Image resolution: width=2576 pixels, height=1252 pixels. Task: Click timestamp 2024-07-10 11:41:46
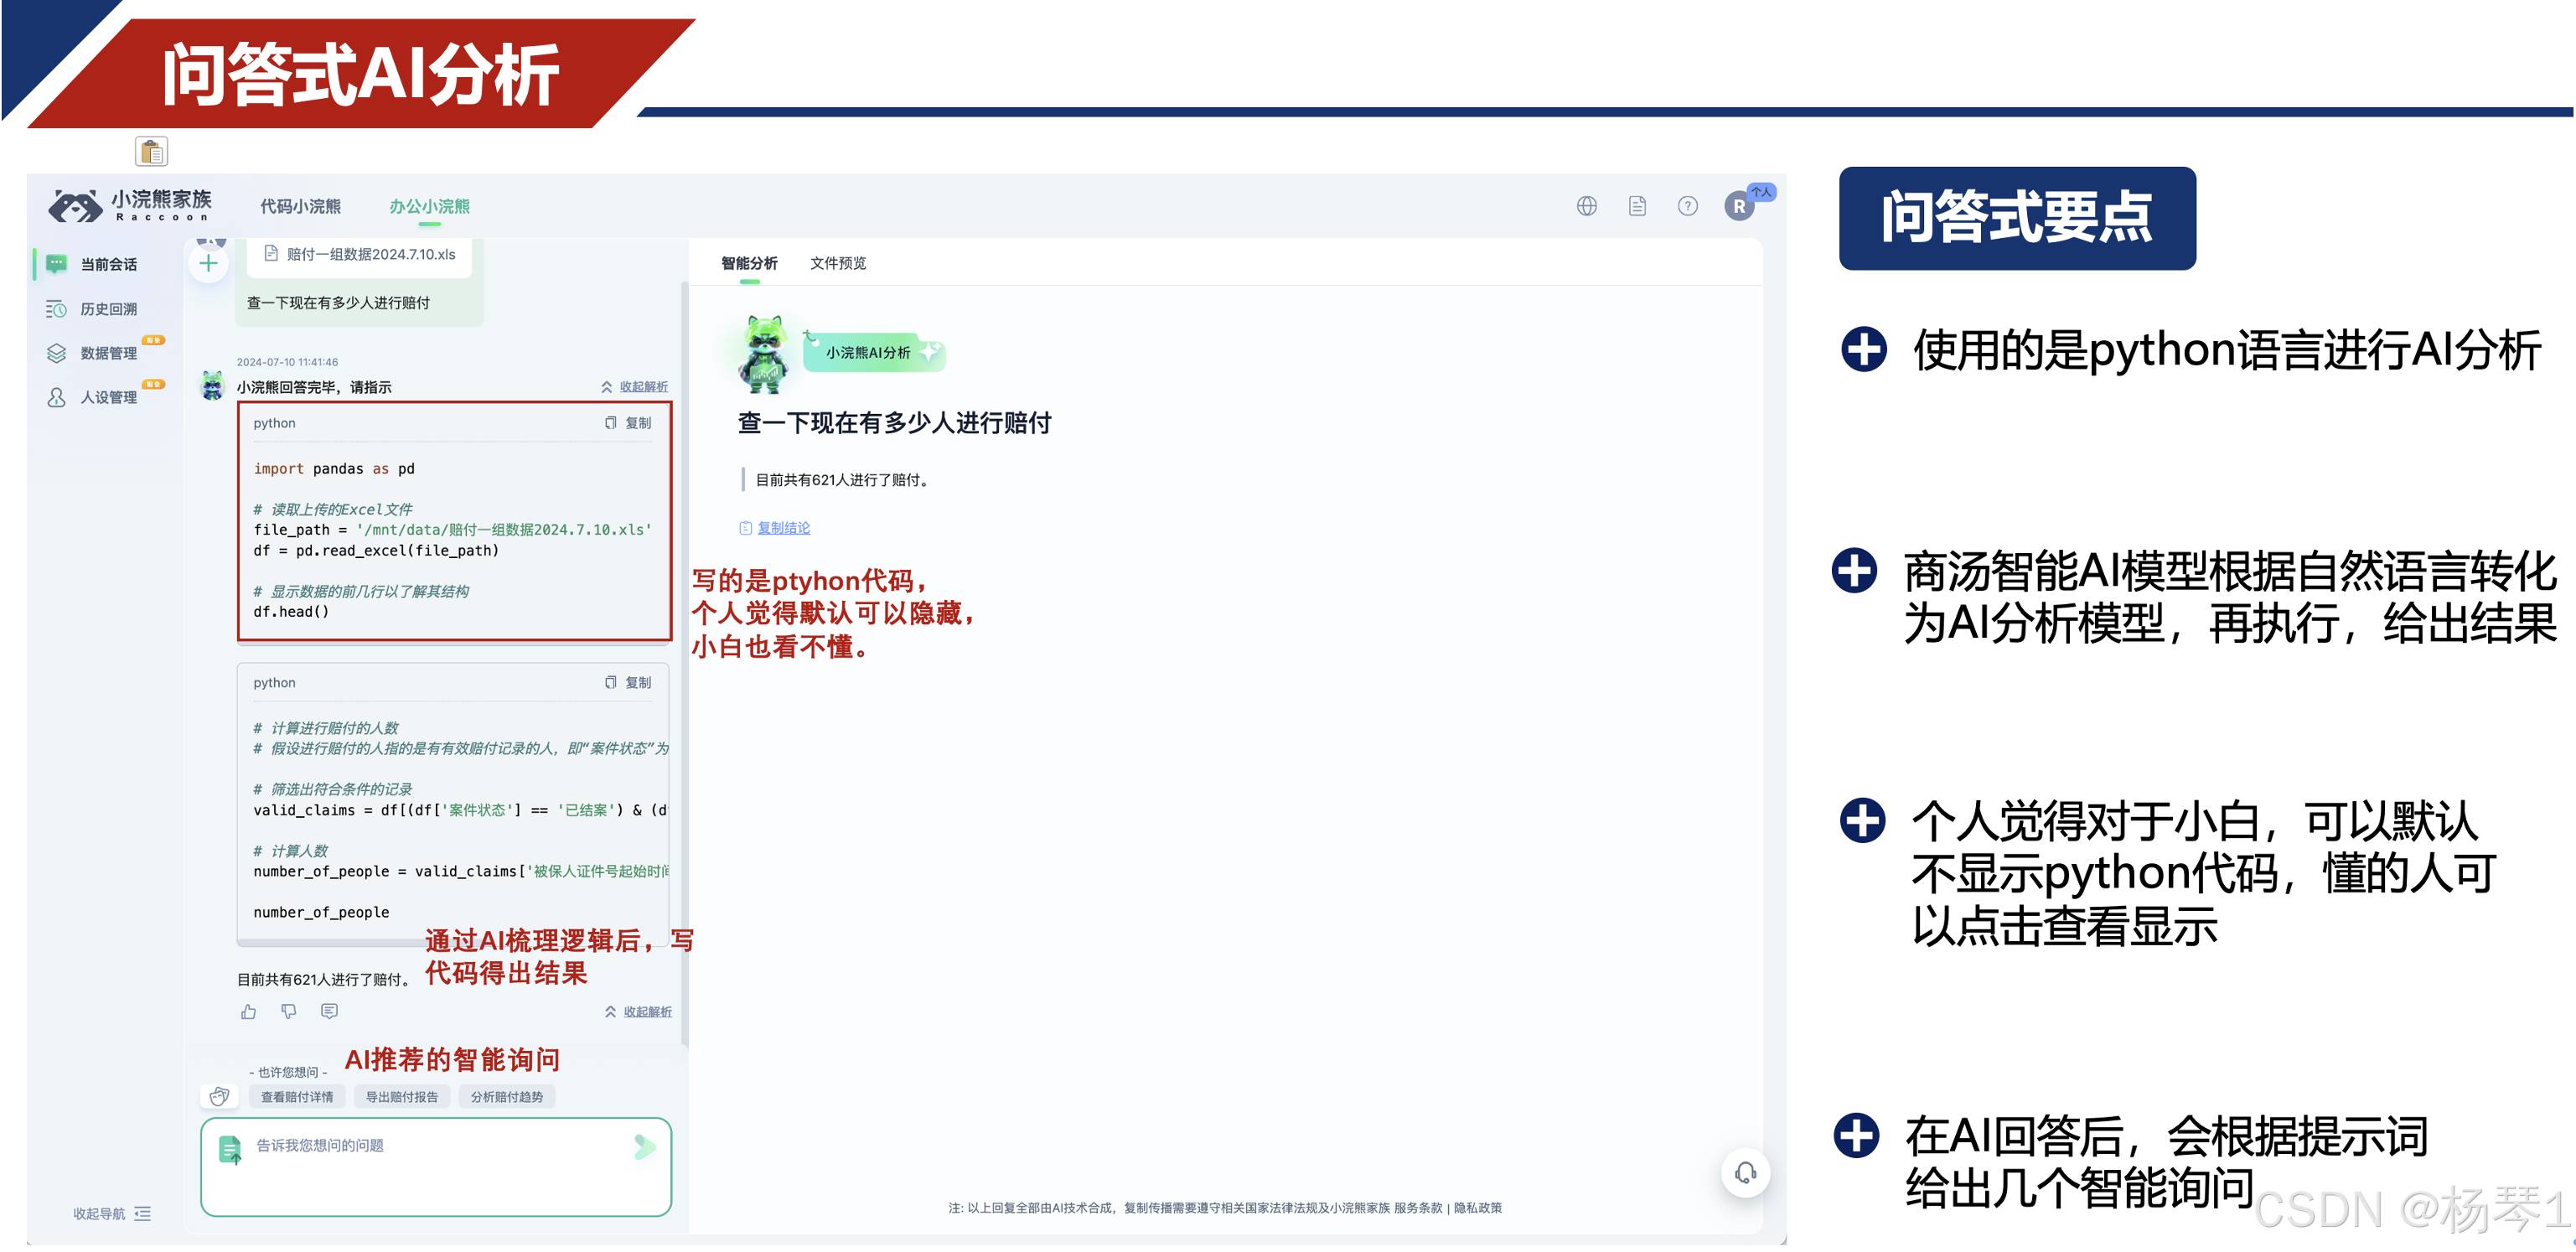[287, 362]
